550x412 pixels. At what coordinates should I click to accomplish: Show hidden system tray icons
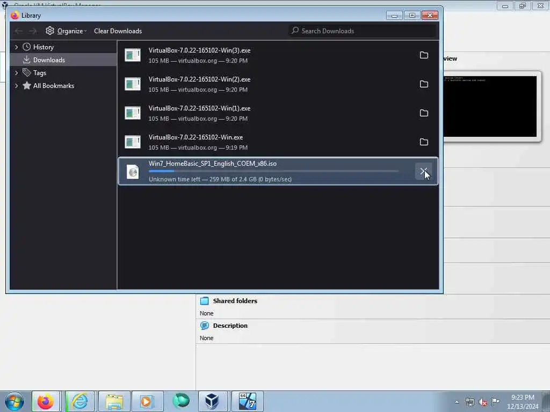[457, 402]
